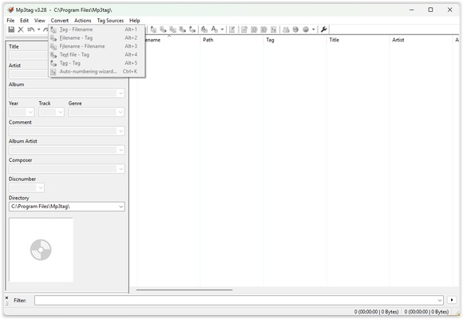Viewport: 463px width, 319px height.
Task: Close the open Convert menu
Action: tap(60, 21)
